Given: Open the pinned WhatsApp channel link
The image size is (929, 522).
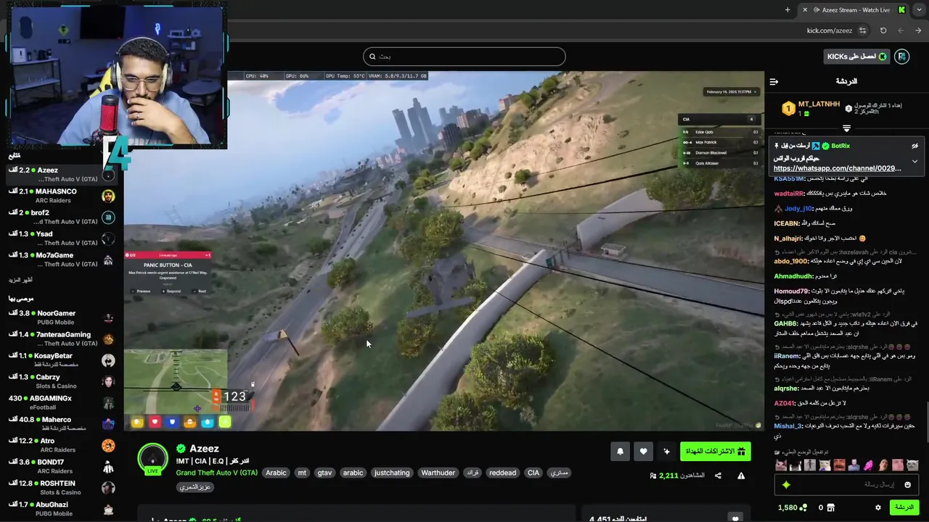Looking at the screenshot, I should [x=838, y=168].
